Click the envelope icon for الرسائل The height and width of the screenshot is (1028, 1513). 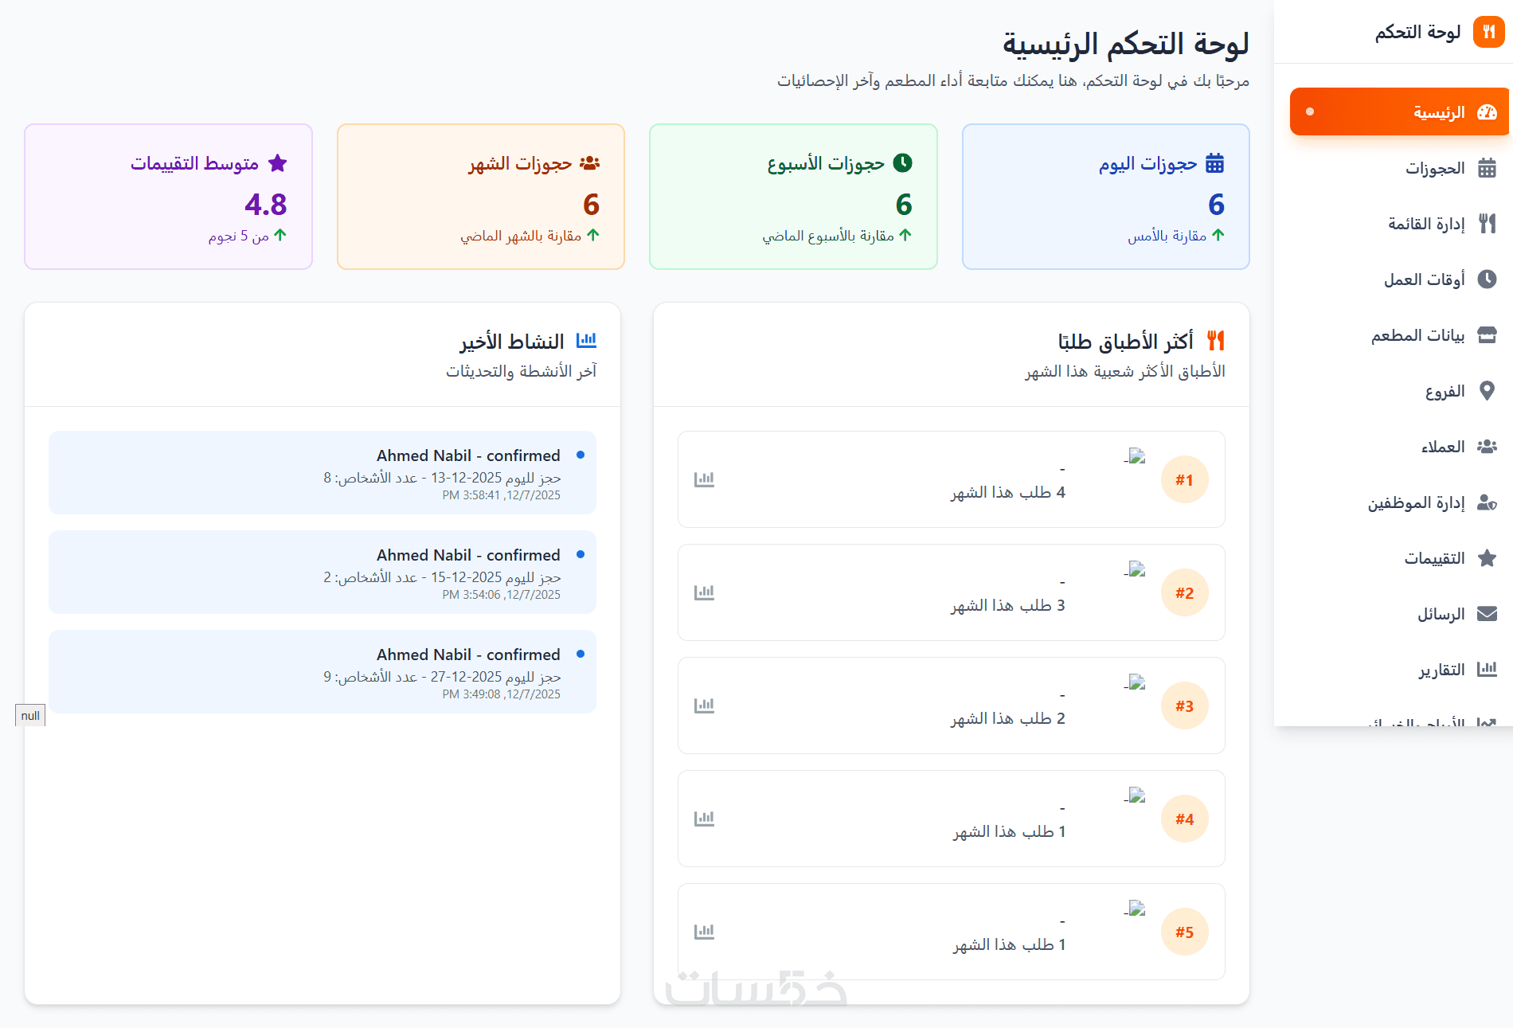pyautogui.click(x=1486, y=614)
